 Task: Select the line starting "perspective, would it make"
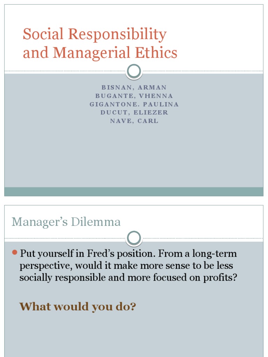click(x=126, y=266)
